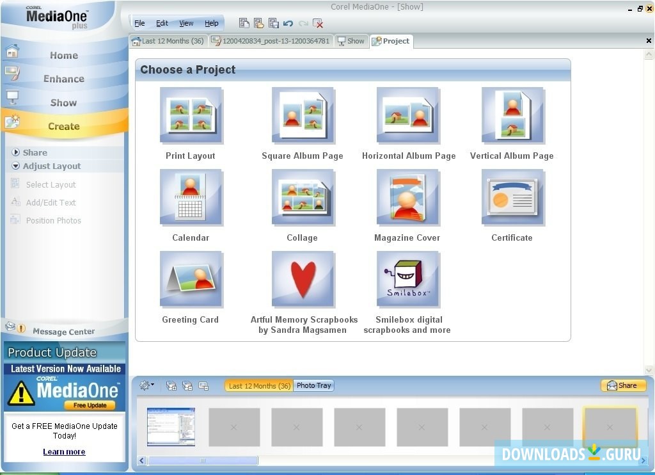This screenshot has width=655, height=475.
Task: Open the File menu
Action: (x=139, y=24)
